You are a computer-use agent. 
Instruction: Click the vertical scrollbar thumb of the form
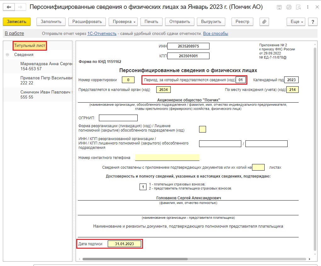315,149
